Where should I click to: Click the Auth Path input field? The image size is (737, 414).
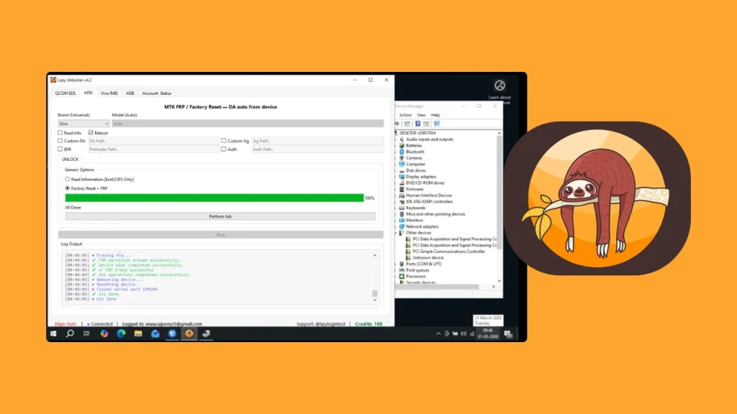tap(317, 149)
